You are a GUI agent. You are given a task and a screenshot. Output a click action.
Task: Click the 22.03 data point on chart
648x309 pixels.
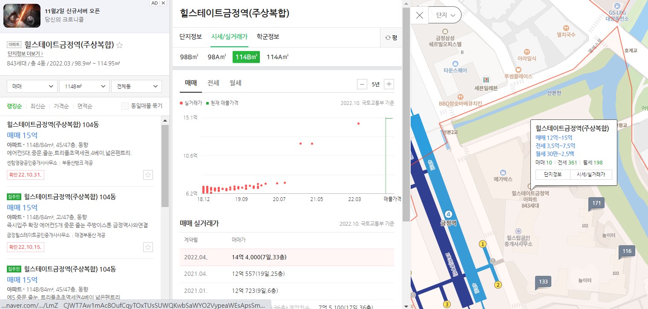coord(359,124)
